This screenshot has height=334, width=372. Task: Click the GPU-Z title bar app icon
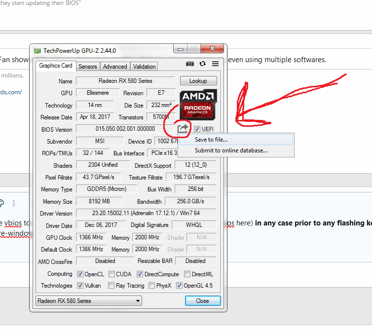point(37,51)
